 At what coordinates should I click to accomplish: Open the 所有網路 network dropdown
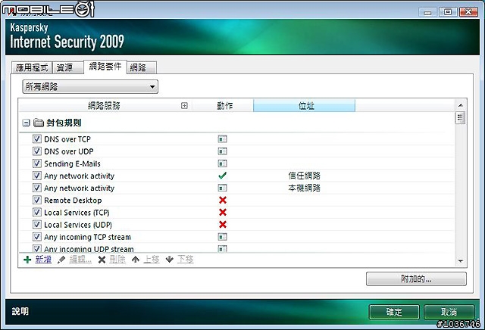tap(90, 87)
